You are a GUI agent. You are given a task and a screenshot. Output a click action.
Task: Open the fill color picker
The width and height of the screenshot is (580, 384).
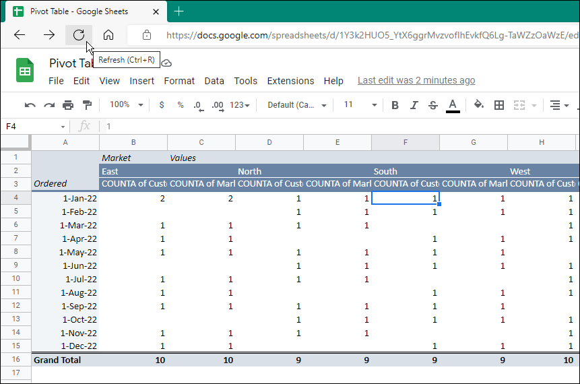click(478, 105)
